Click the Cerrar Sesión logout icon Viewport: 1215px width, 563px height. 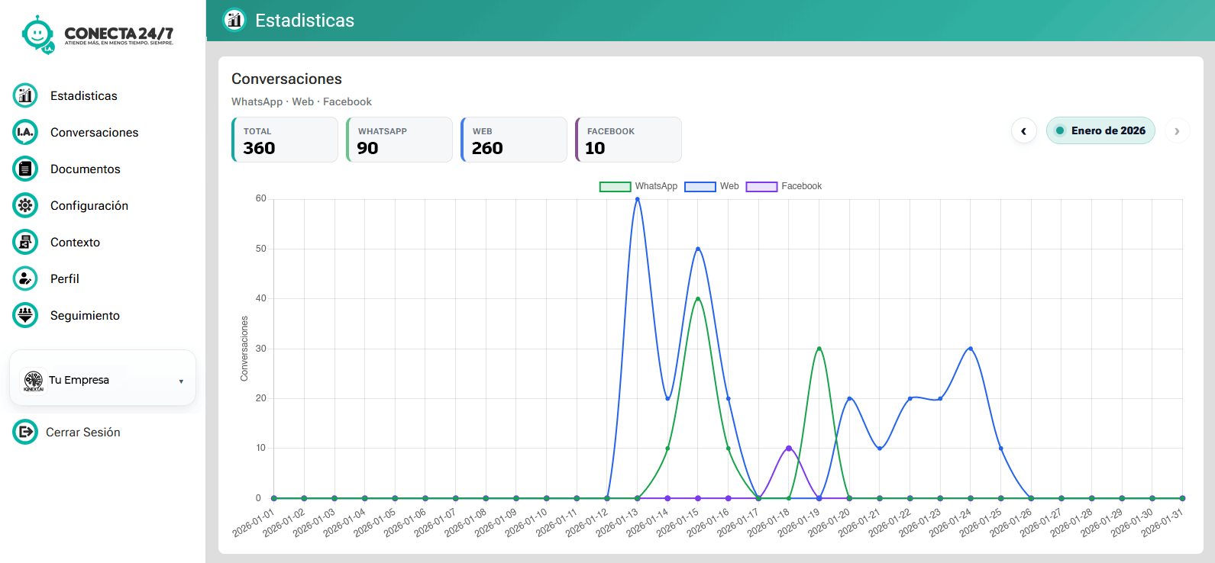25,432
